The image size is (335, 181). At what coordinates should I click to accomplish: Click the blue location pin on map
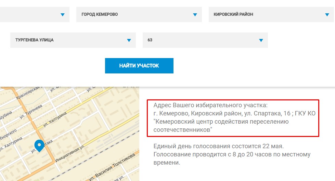(x=39, y=146)
